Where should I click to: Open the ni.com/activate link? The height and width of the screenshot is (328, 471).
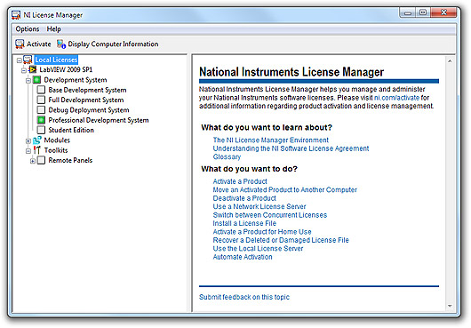pyautogui.click(x=396, y=98)
